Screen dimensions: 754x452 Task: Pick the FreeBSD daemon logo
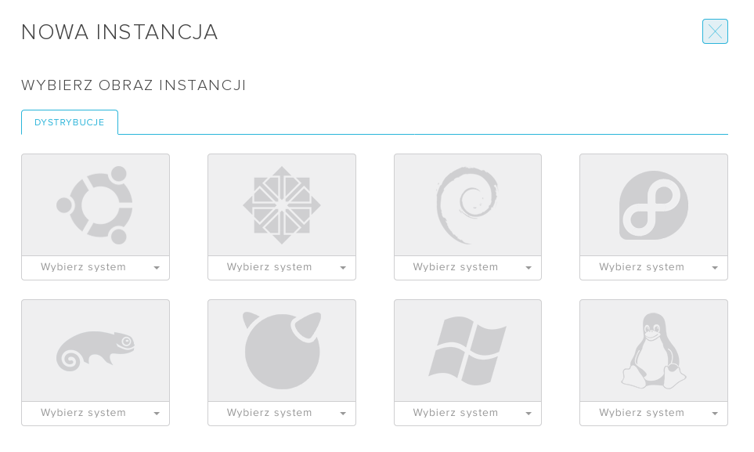pyautogui.click(x=282, y=351)
